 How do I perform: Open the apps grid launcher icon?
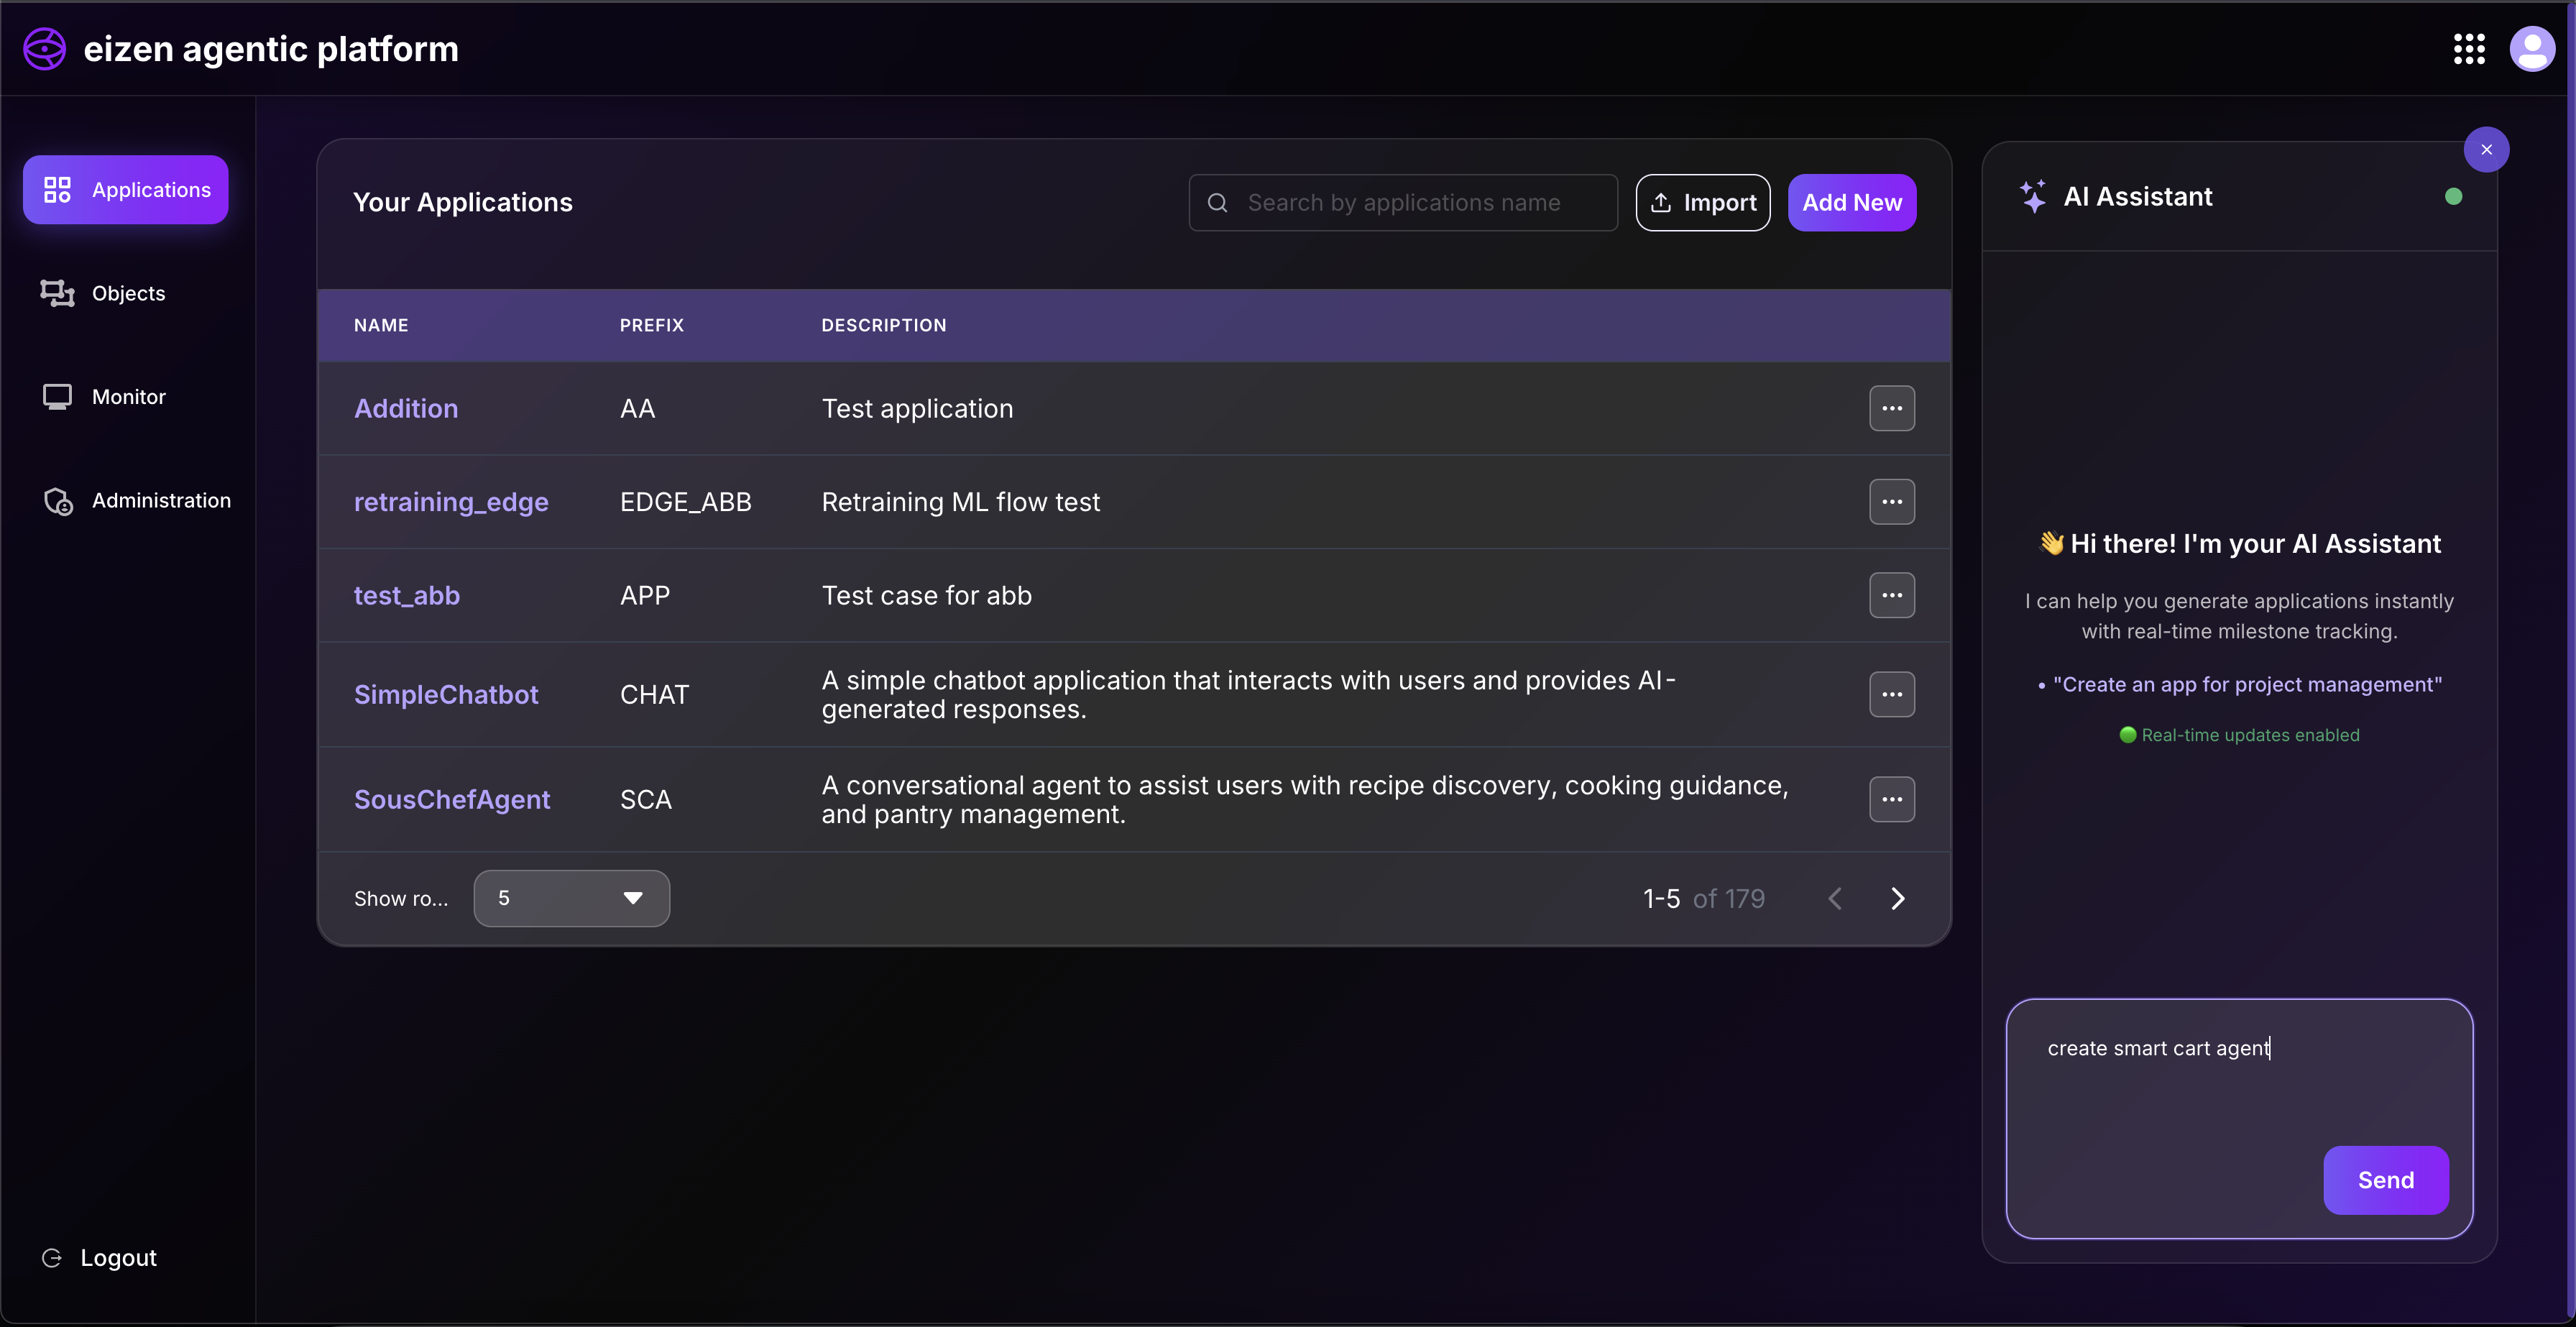(x=2468, y=49)
